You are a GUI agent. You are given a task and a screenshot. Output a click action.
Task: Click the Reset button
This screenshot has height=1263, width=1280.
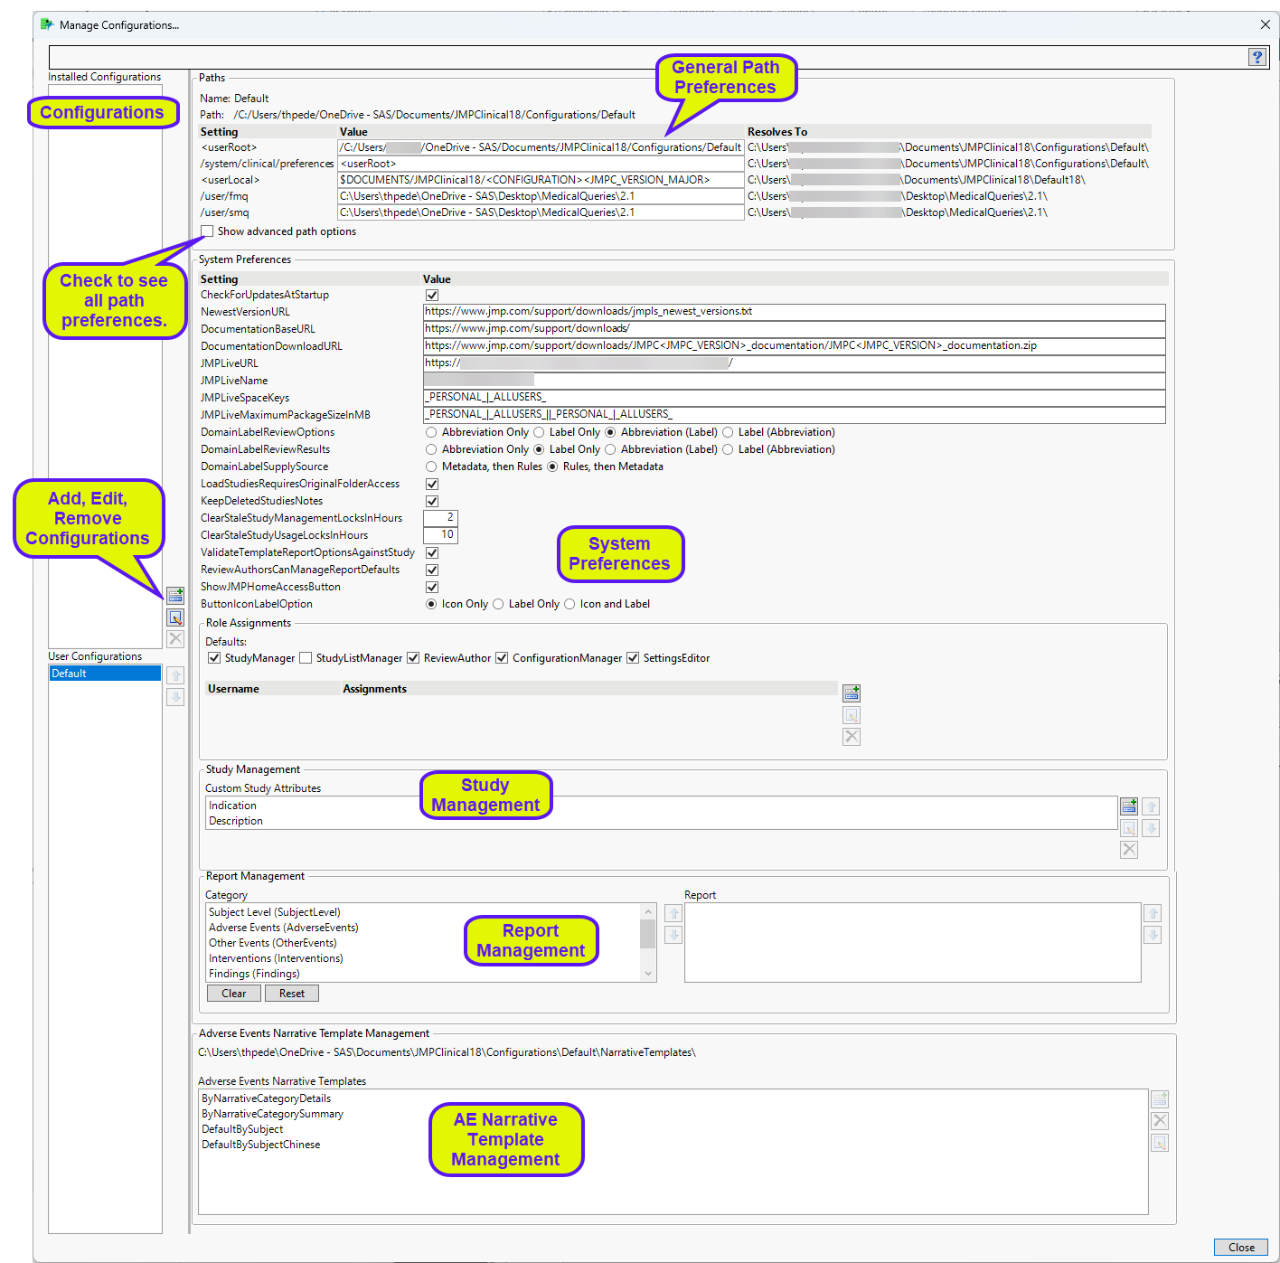(291, 994)
